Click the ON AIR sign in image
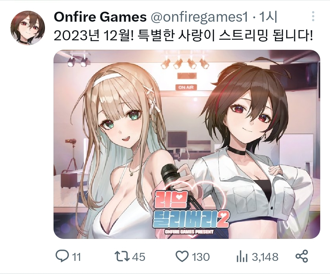Image resolution: width=330 pixels, height=274 pixels. point(186,87)
